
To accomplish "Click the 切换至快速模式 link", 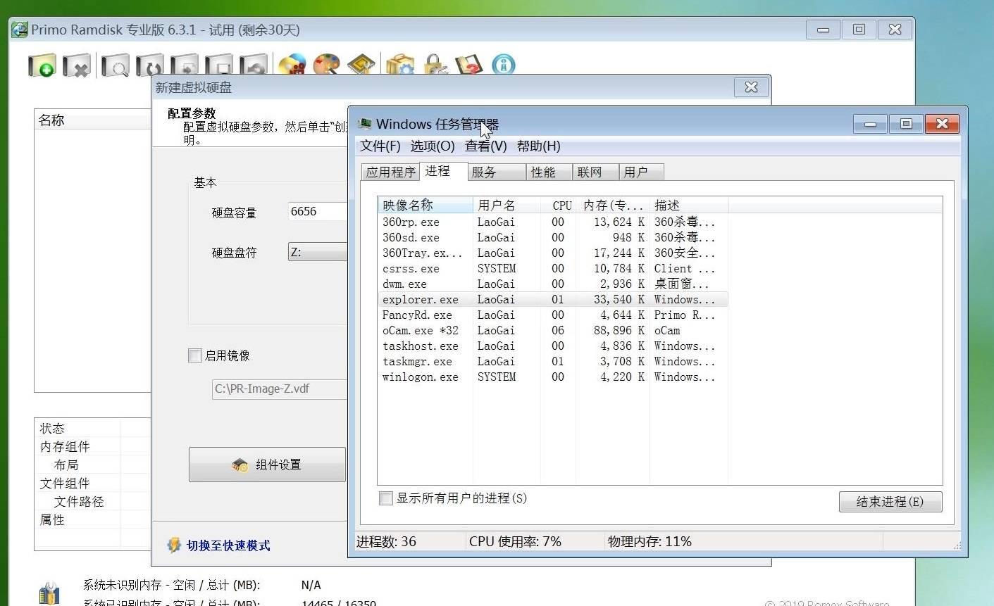I will click(x=228, y=545).
